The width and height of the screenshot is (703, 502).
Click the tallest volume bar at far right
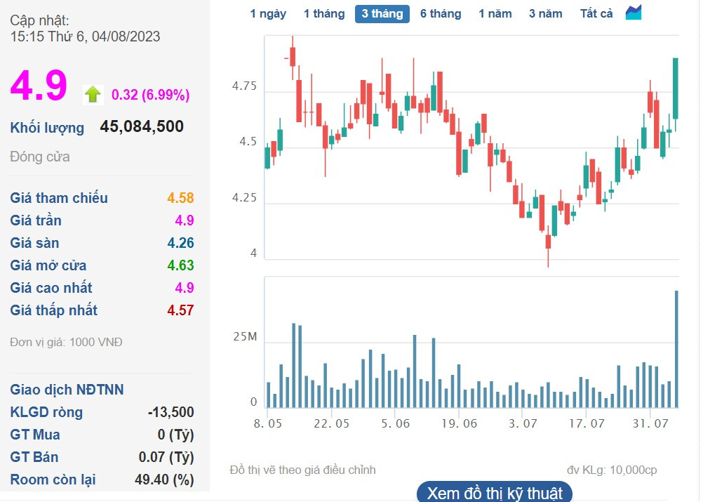[676, 349]
